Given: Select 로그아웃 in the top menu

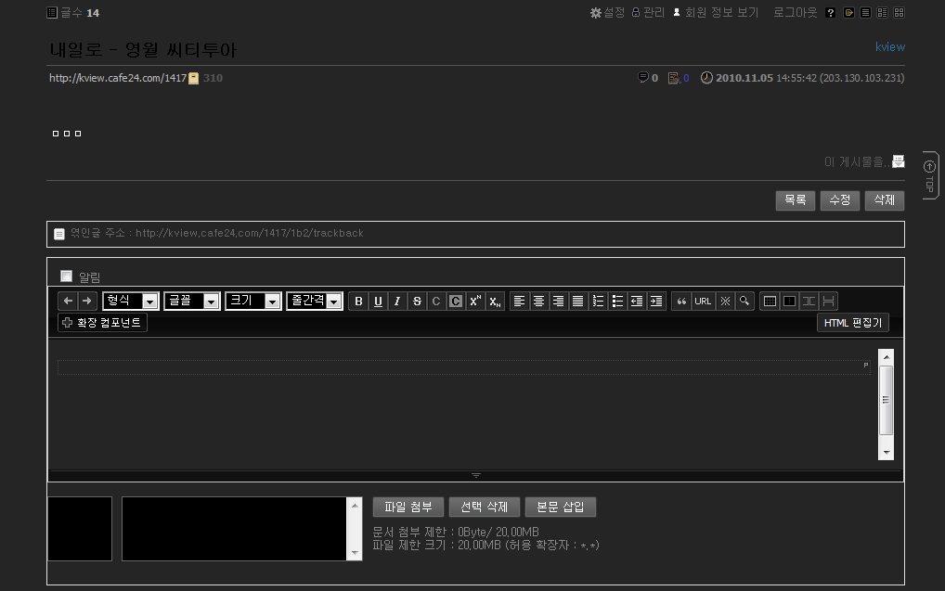Looking at the screenshot, I should 796,13.
